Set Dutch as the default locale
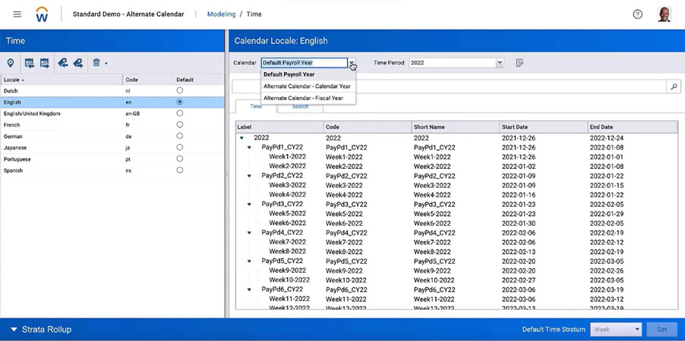685x341 pixels. [x=180, y=91]
